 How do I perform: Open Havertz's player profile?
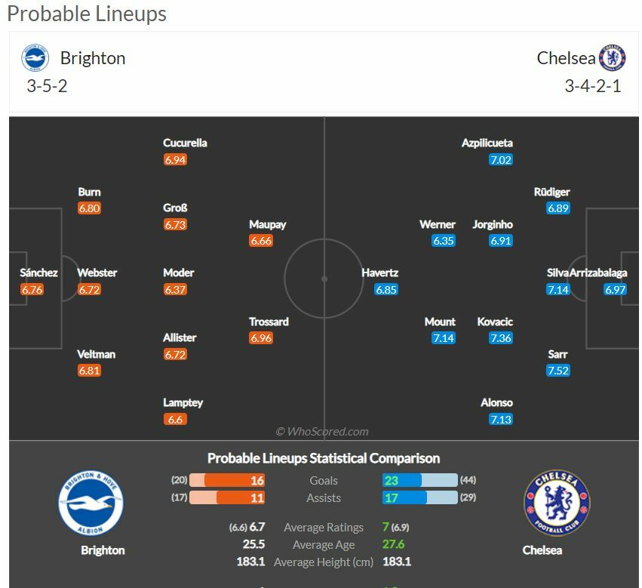379,272
